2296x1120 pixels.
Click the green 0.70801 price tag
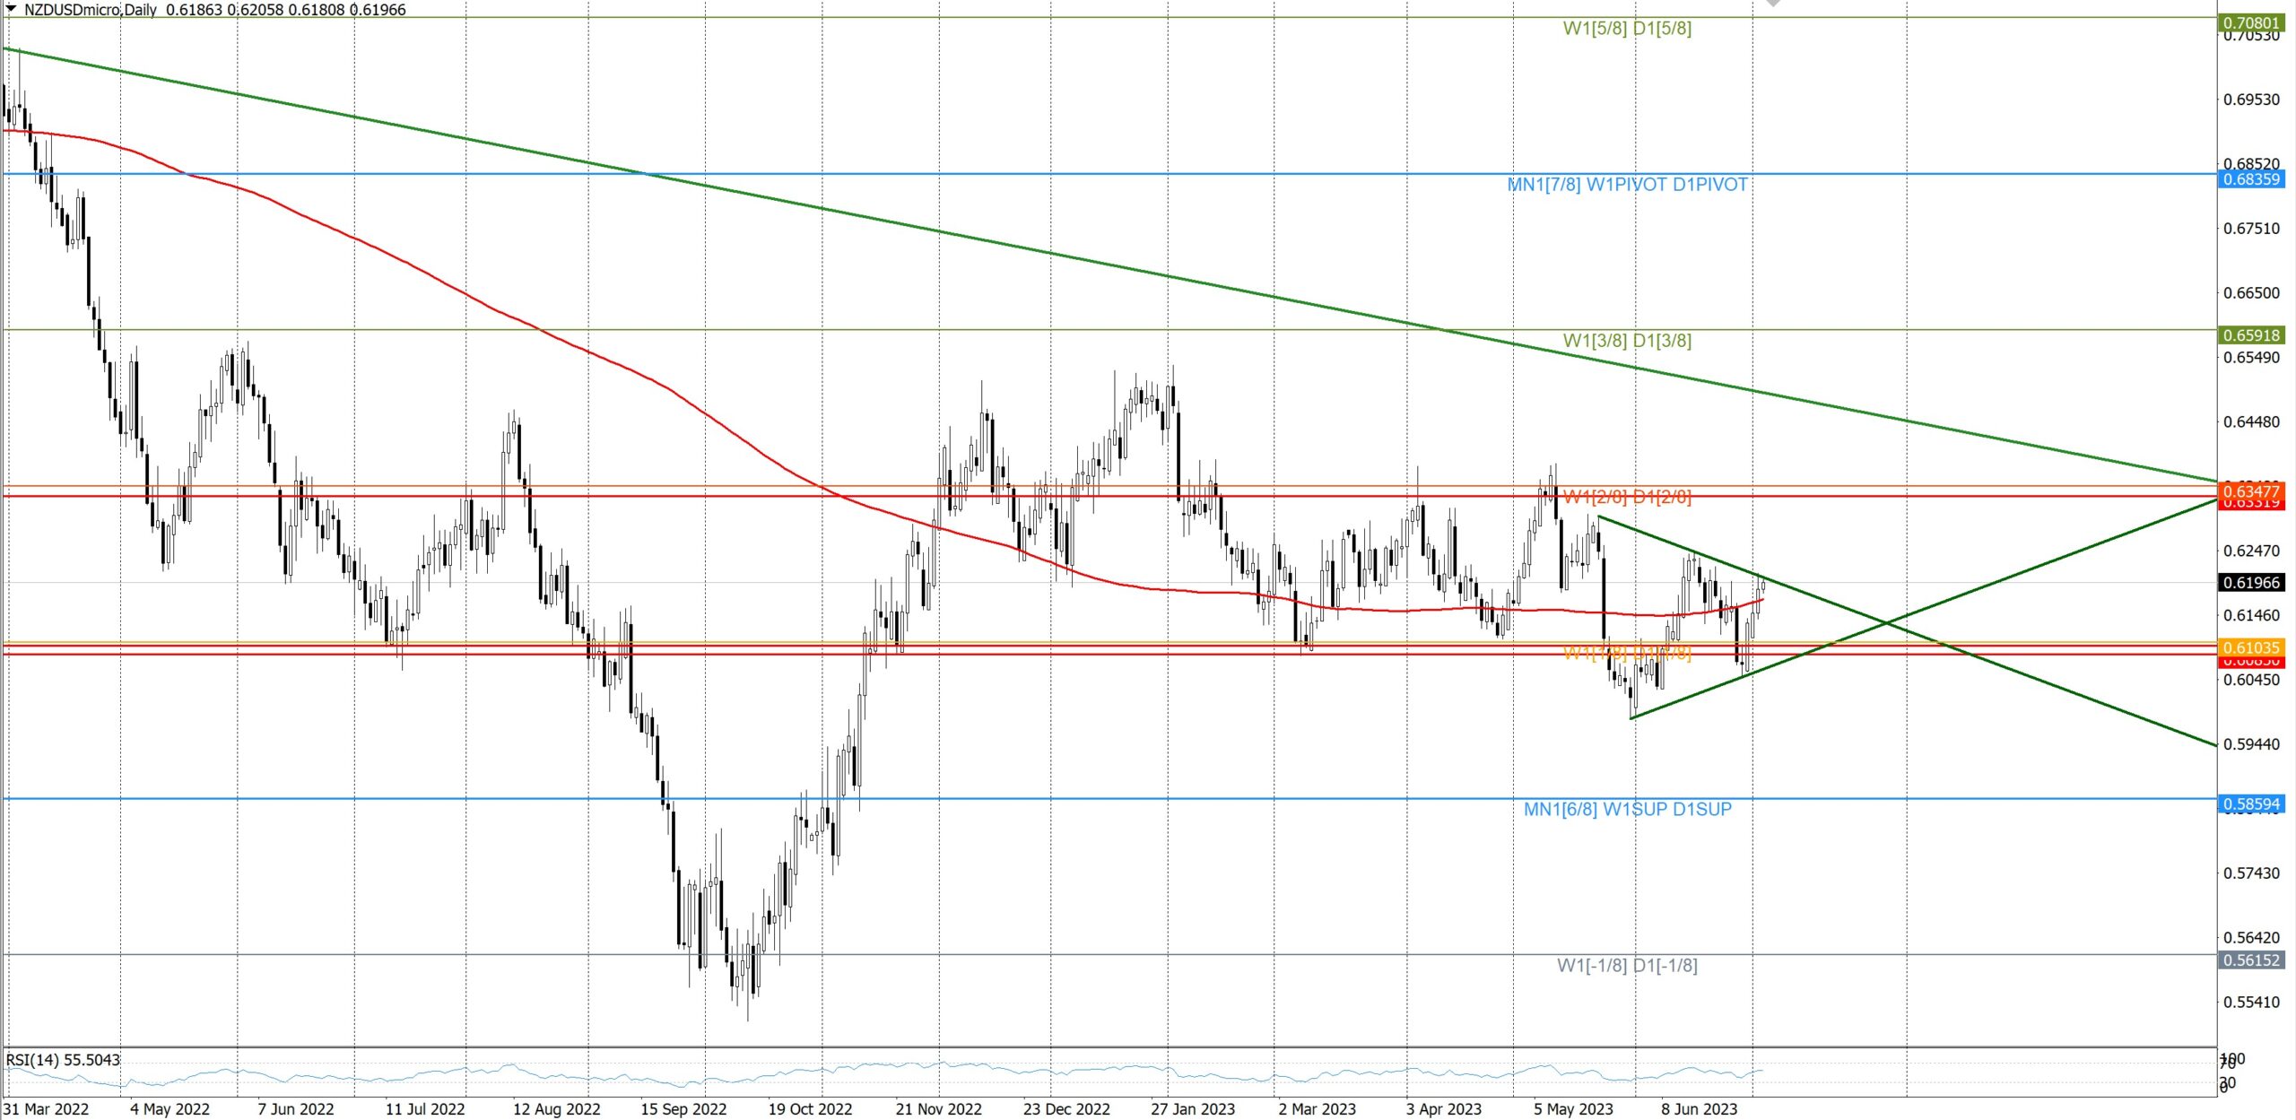coord(2250,22)
